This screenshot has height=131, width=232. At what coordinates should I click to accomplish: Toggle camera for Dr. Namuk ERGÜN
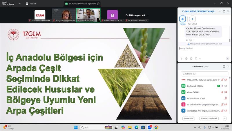(226, 86)
